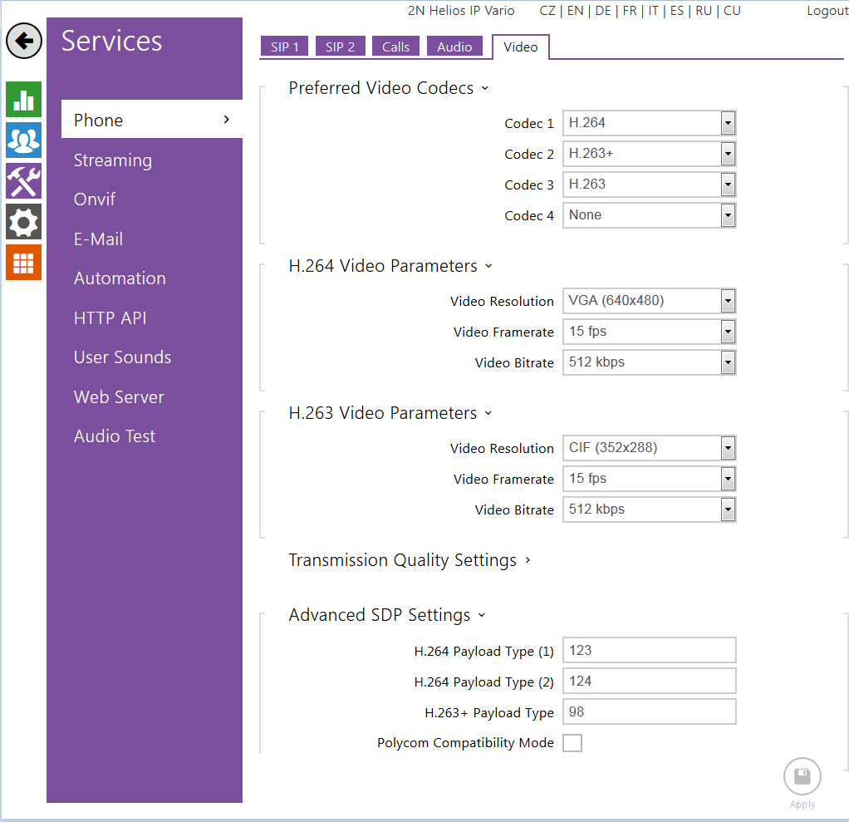Click the H.264 Payload Type (1) field
This screenshot has height=822, width=849.
pos(649,651)
